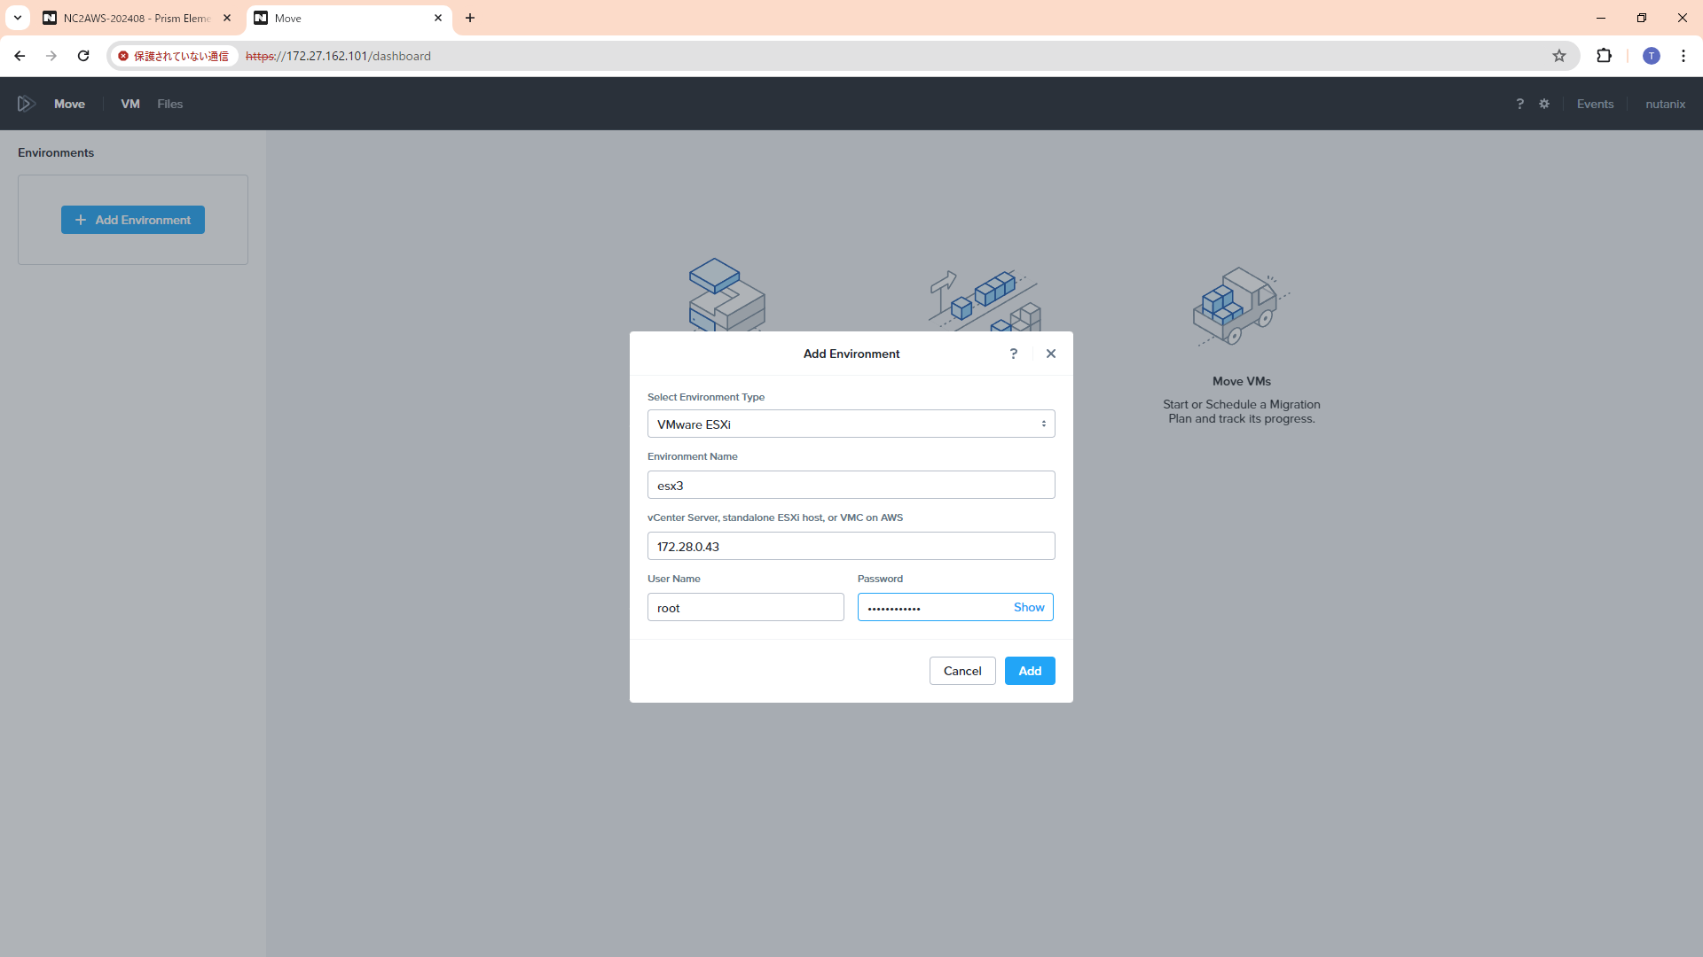The image size is (1703, 957).
Task: Open the browser extensions icon
Action: tap(1604, 56)
